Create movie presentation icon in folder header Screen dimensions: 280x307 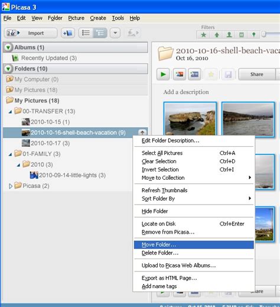click(x=194, y=75)
